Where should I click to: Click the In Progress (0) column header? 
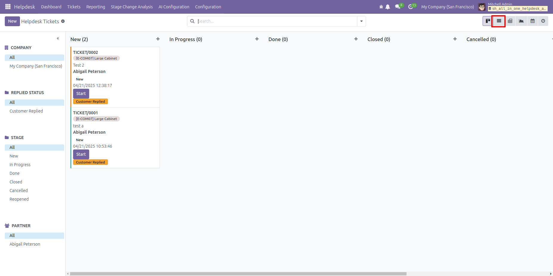186,39
